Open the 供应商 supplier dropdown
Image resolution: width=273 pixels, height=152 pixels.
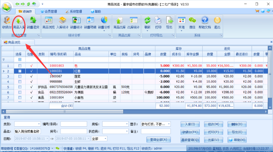(127, 131)
